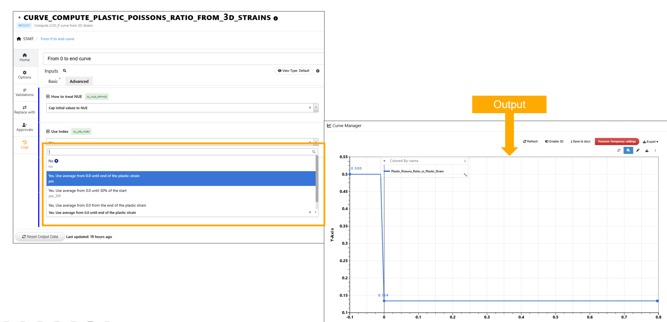Viewport: 667px width, 322px height.
Task: Open the Validations sidebar item
Action: click(25, 92)
